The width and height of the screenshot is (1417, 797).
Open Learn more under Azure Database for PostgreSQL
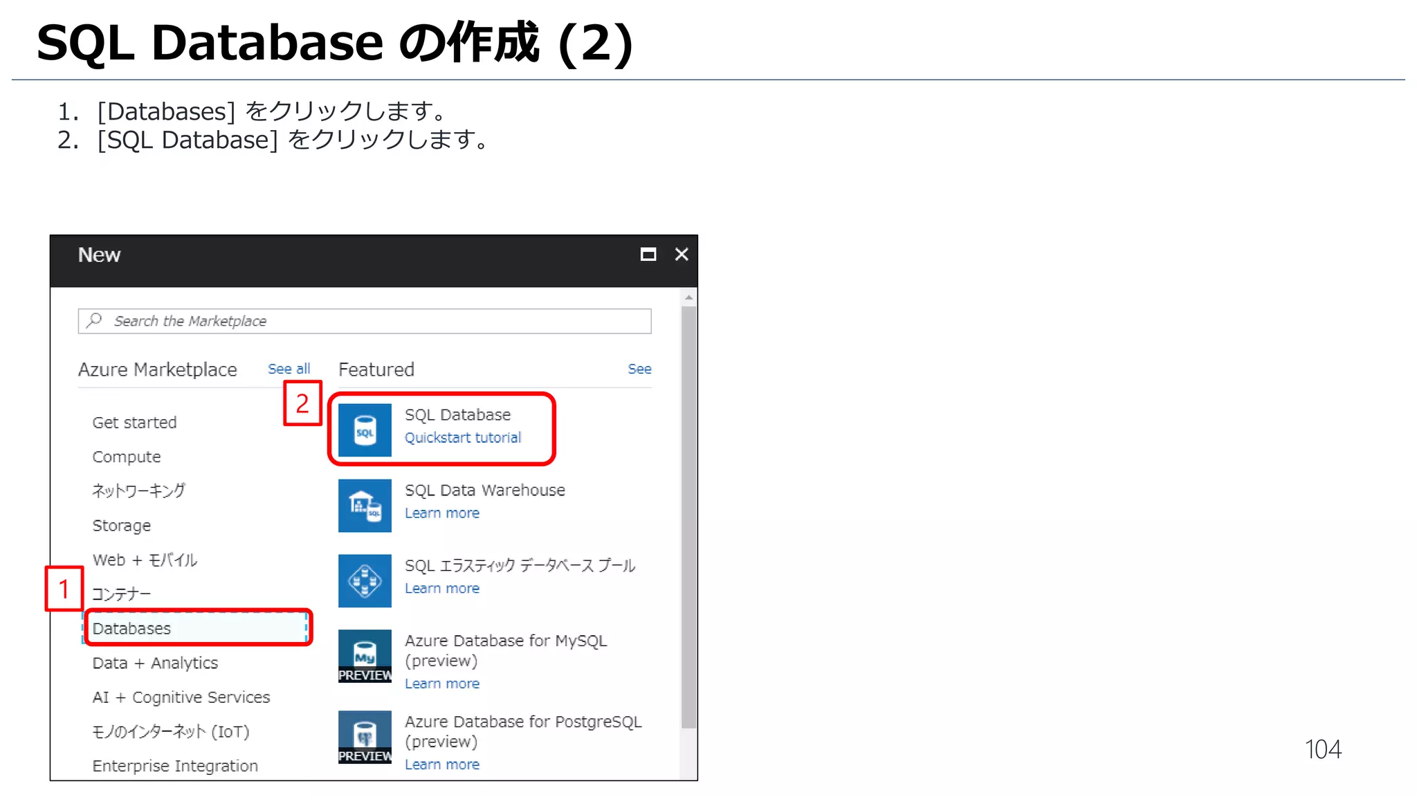pos(442,764)
